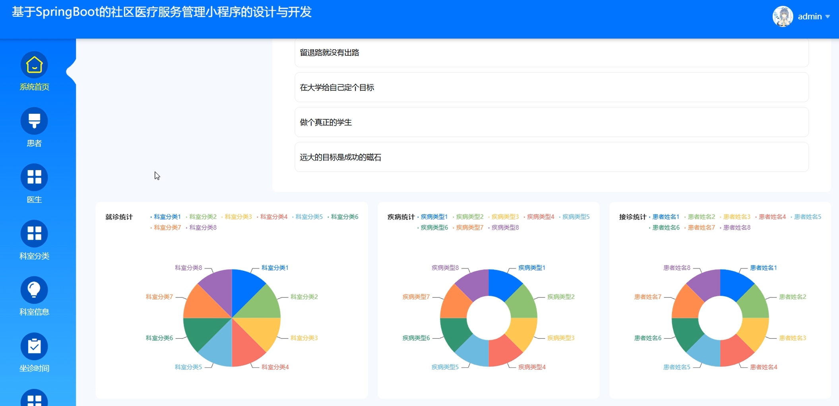This screenshot has height=406, width=839.
Task: Click the page title in header
Action: coord(161,12)
